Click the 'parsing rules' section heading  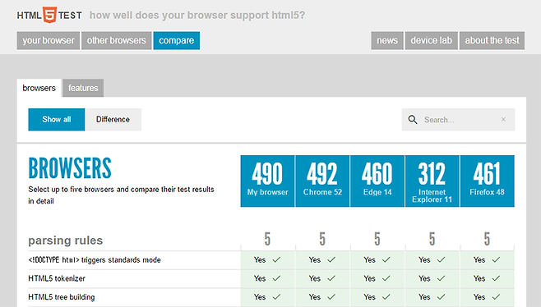(x=66, y=241)
